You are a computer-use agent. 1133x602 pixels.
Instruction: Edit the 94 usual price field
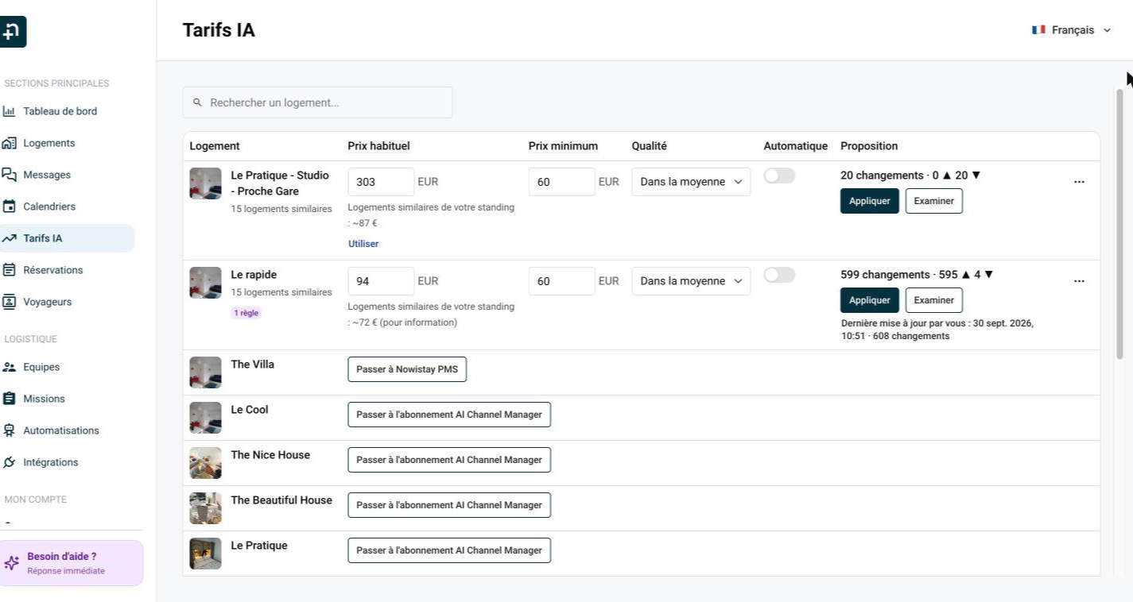coord(381,281)
